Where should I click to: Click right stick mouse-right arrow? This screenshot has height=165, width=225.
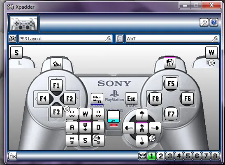pyautogui.click(x=155, y=128)
